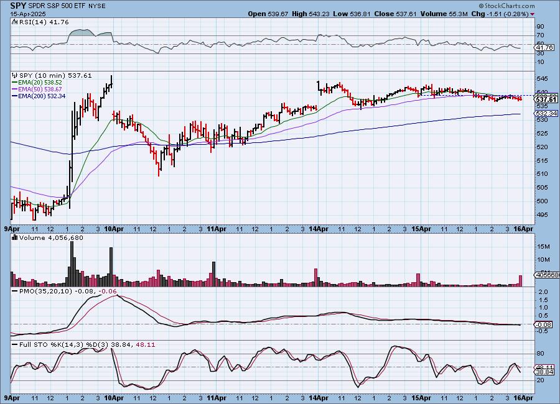Image resolution: width=560 pixels, height=404 pixels.
Task: Click 14Apr on the stochastic panel time axis
Action: [x=319, y=398]
